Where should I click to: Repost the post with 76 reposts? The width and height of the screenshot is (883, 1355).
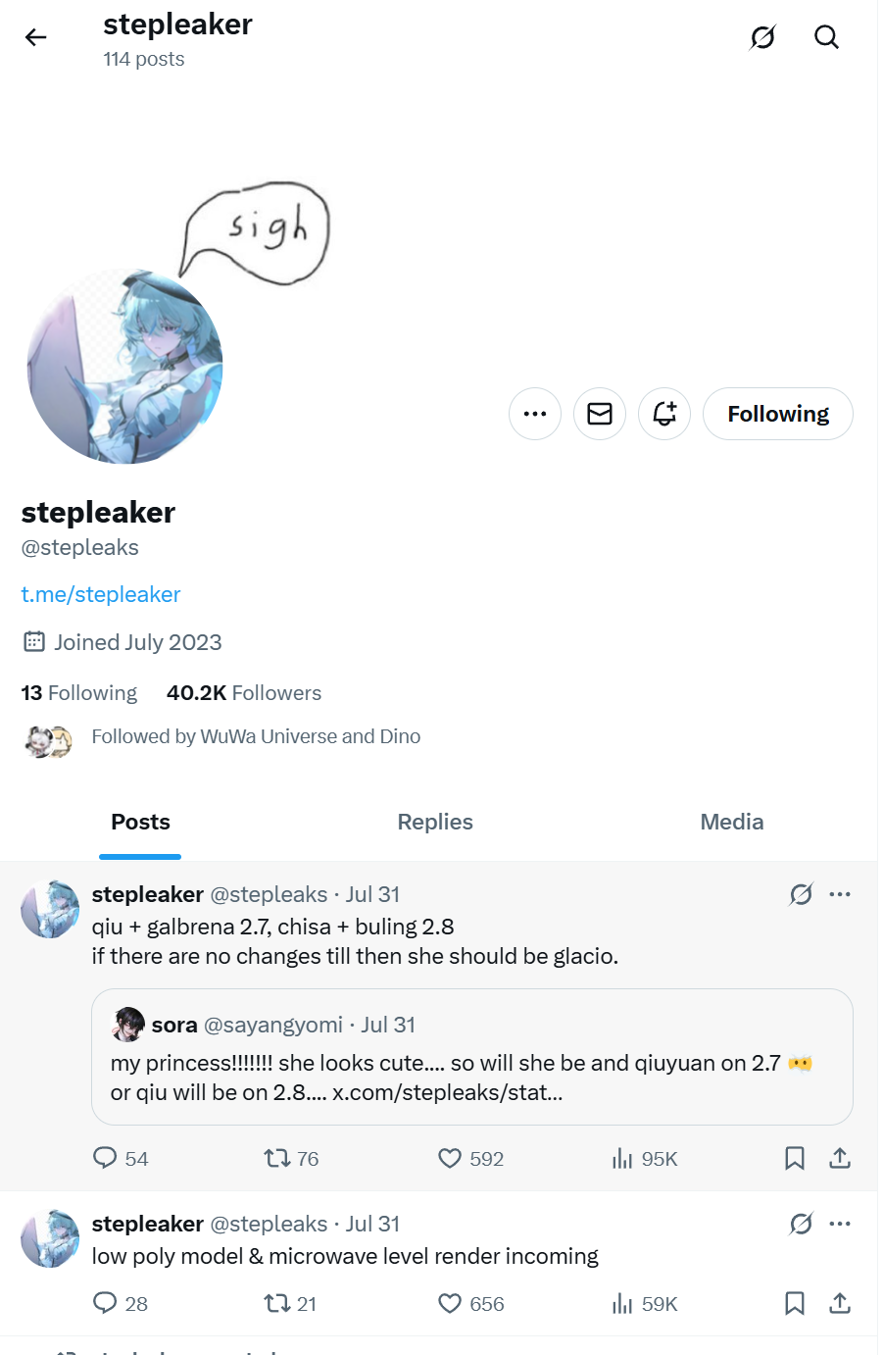pos(291,1159)
